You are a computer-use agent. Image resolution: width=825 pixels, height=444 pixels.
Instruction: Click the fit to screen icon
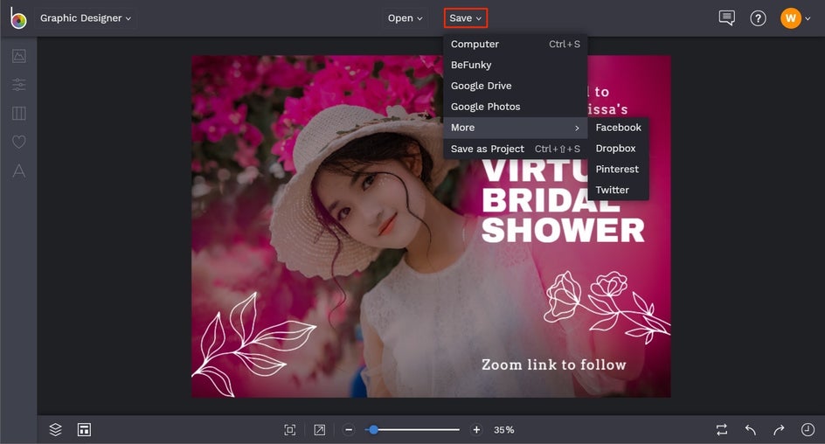[x=290, y=430]
